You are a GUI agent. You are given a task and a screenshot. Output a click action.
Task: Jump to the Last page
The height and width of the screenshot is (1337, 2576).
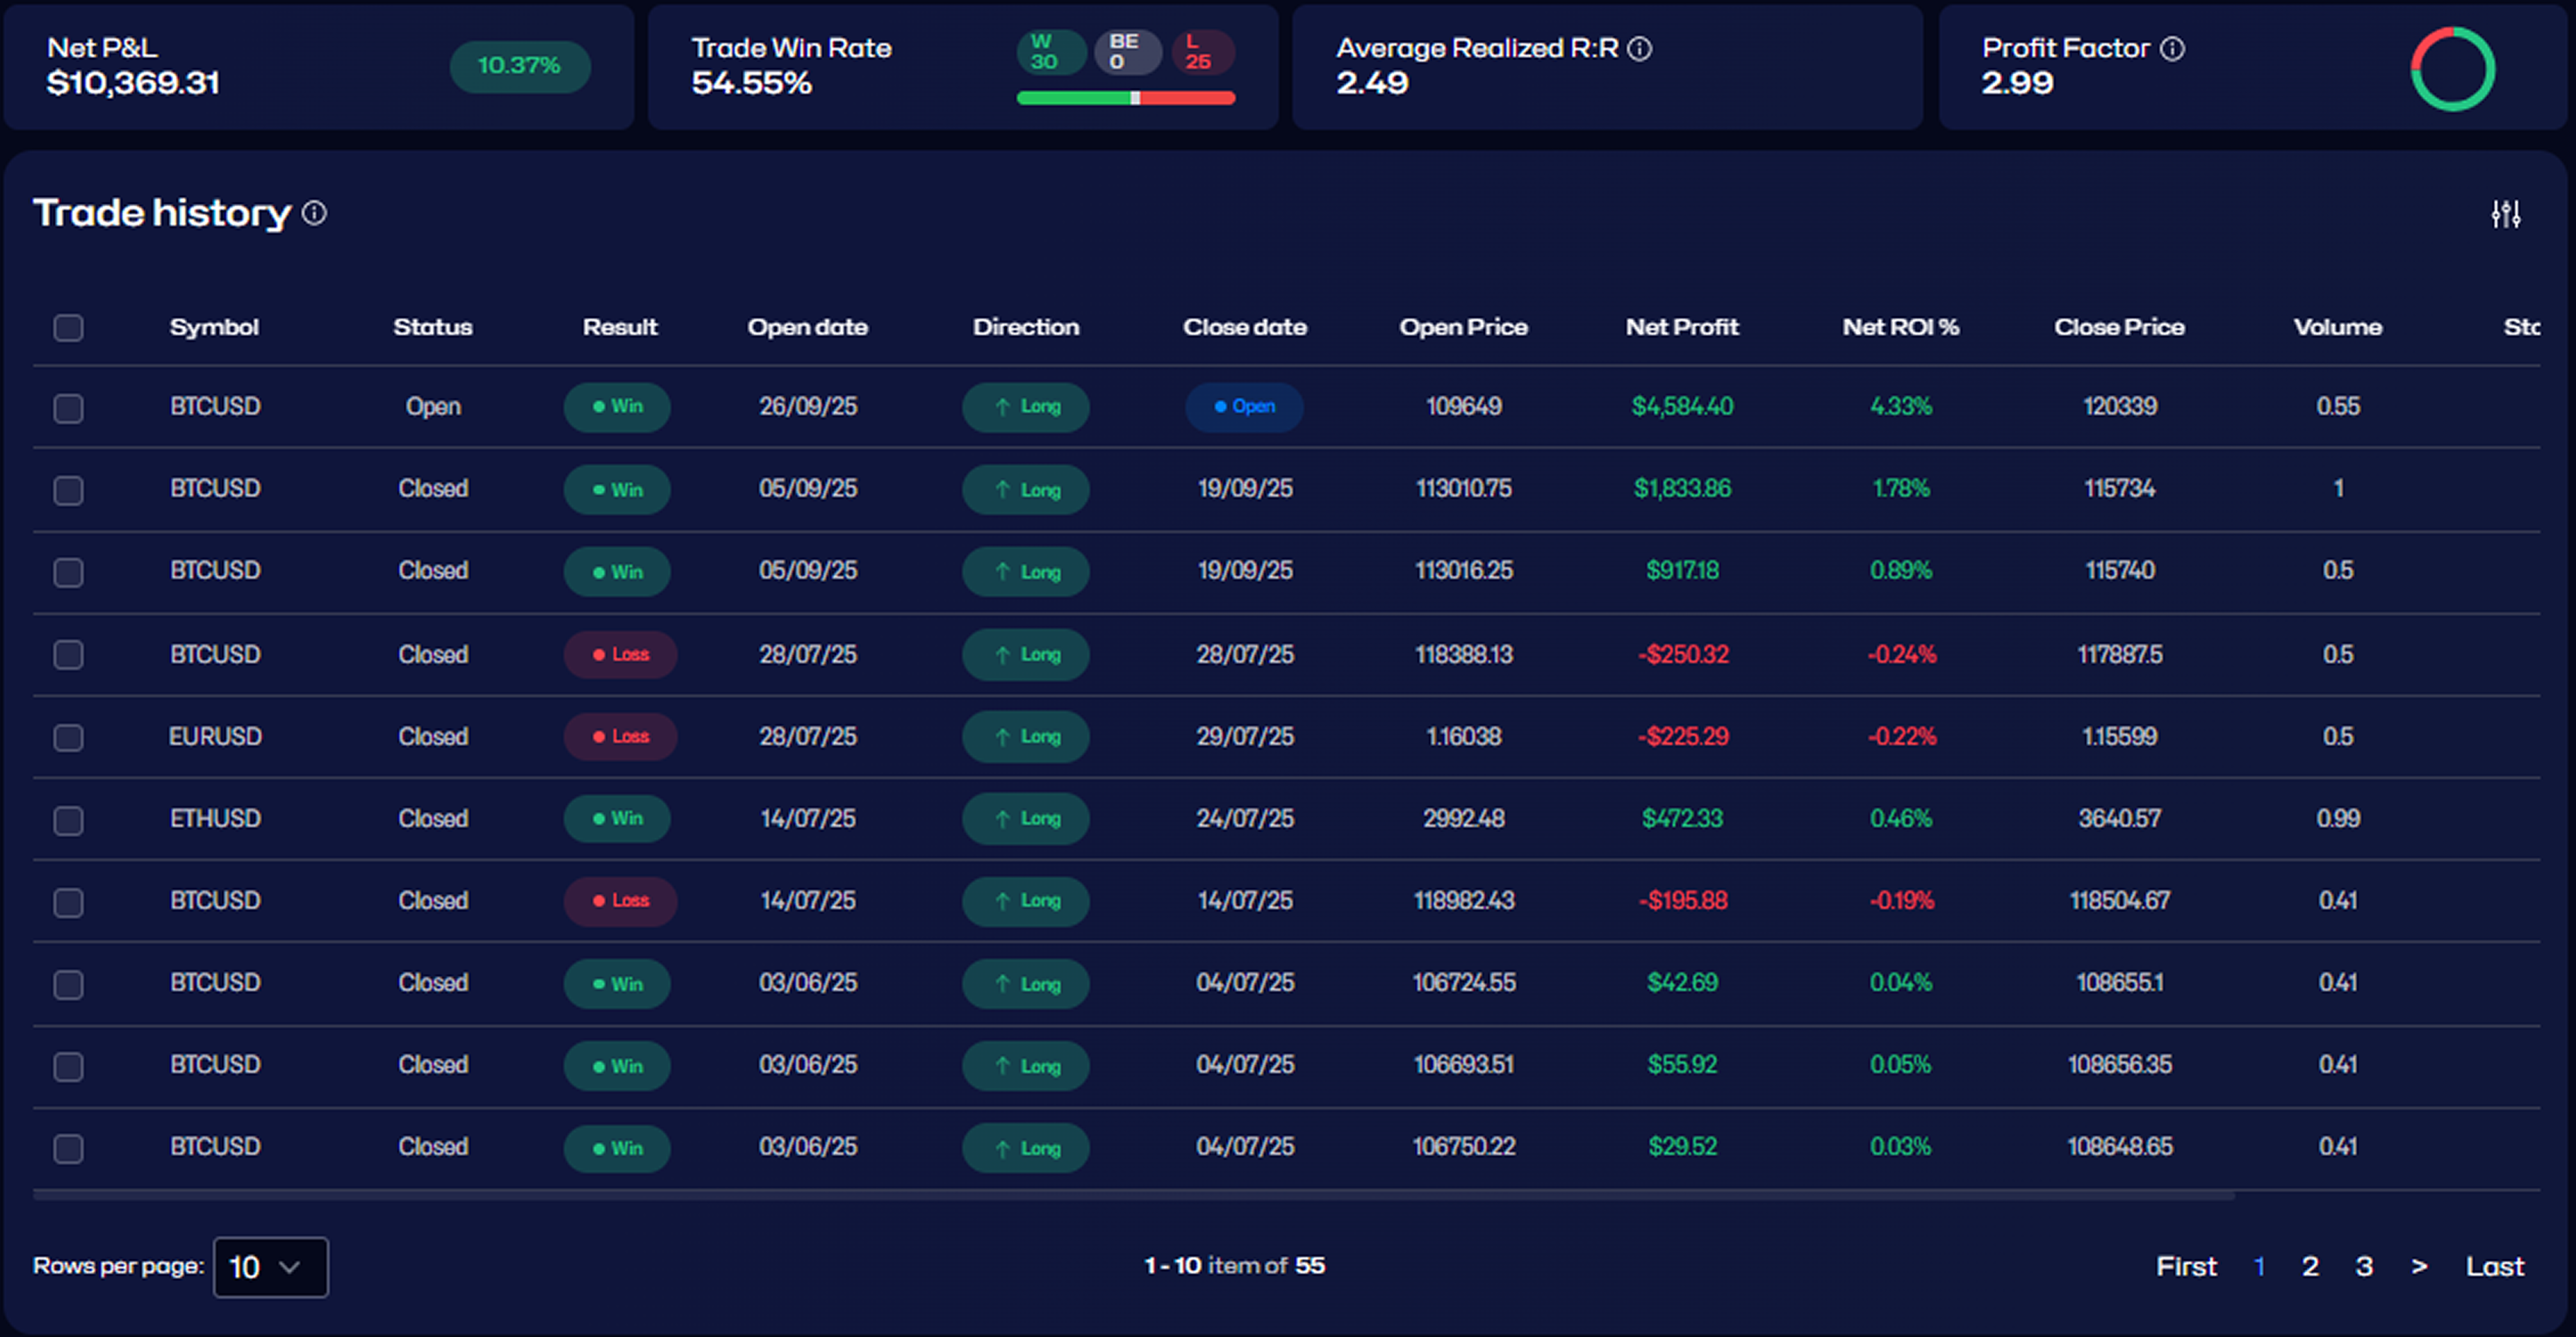2494,1266
